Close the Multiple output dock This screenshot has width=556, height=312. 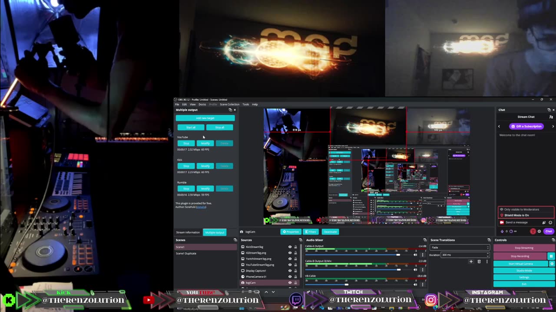(x=235, y=110)
